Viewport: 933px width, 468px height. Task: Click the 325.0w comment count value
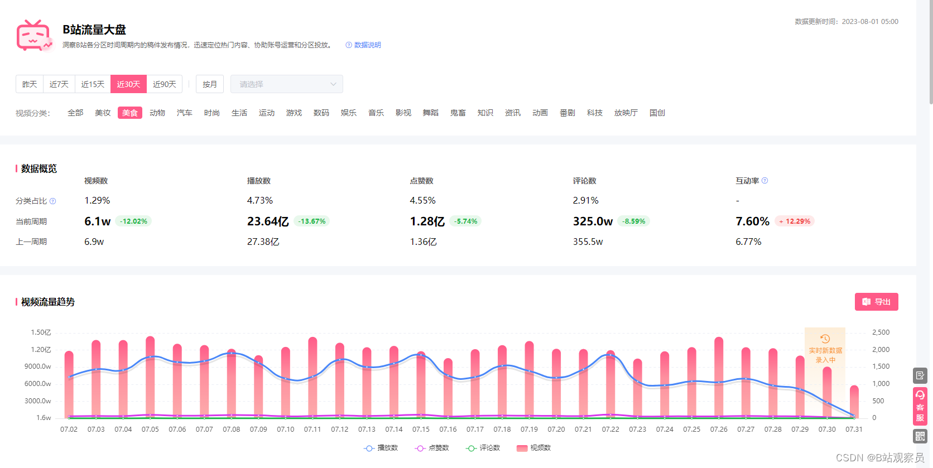(593, 221)
